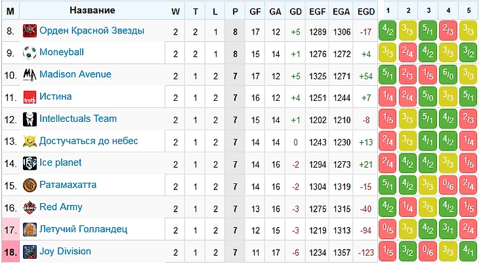Image resolution: width=479 pixels, height=264 pixels.
Task: Click the Madison Avenue team logo
Action: [30, 75]
